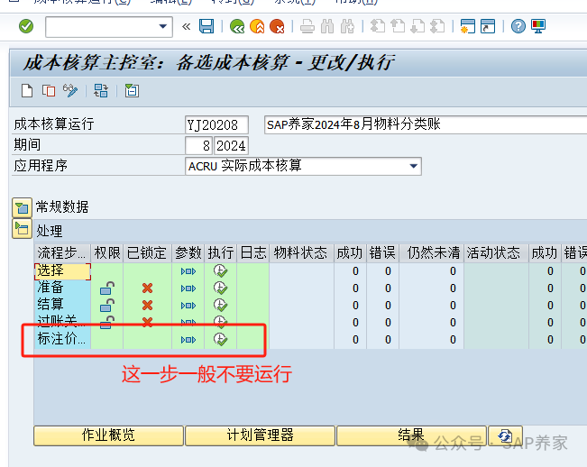Click the red X locked marker in 准备 row
This screenshot has height=467, width=587.
click(x=147, y=288)
